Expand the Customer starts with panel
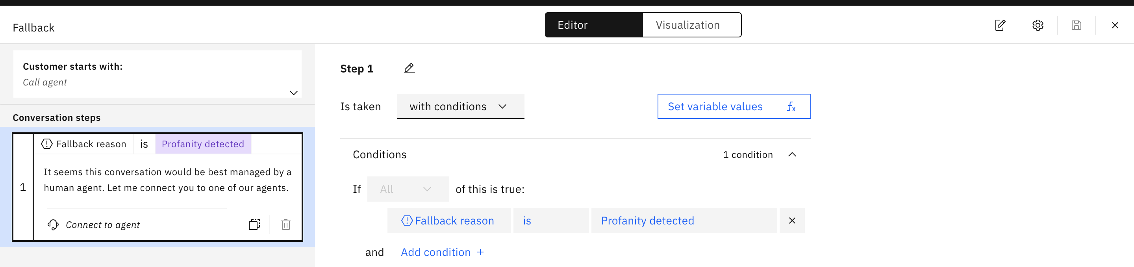The width and height of the screenshot is (1134, 267). (x=293, y=93)
